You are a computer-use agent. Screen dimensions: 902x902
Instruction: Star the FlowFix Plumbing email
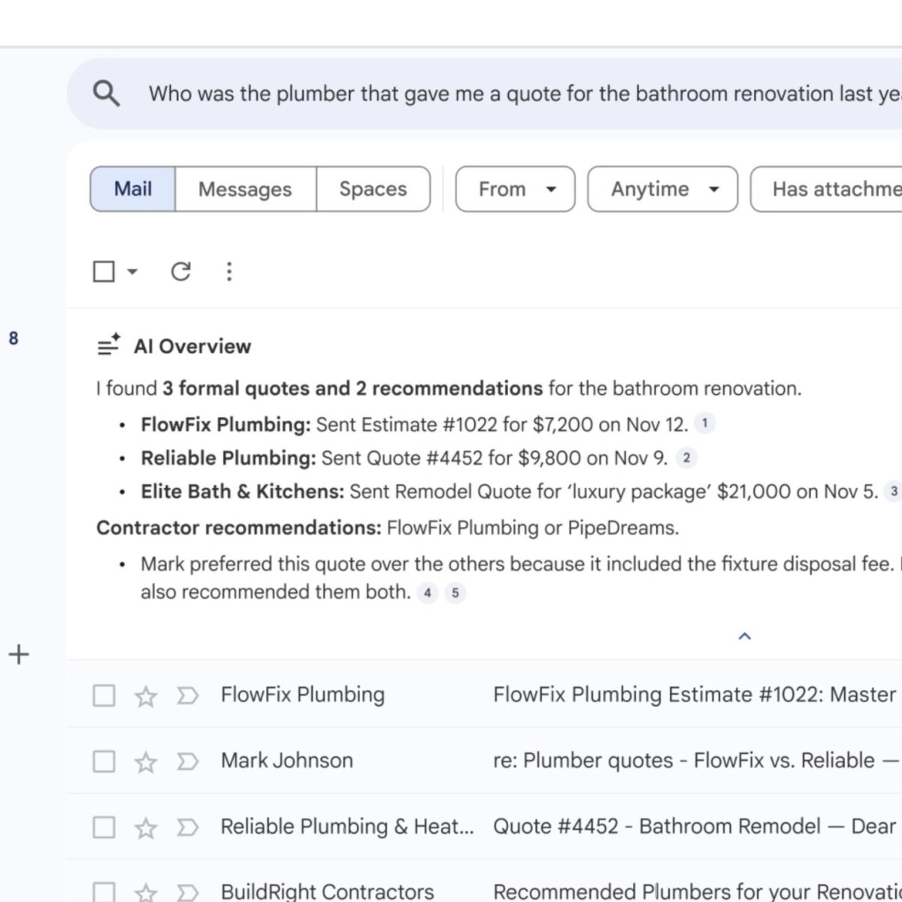(x=145, y=696)
